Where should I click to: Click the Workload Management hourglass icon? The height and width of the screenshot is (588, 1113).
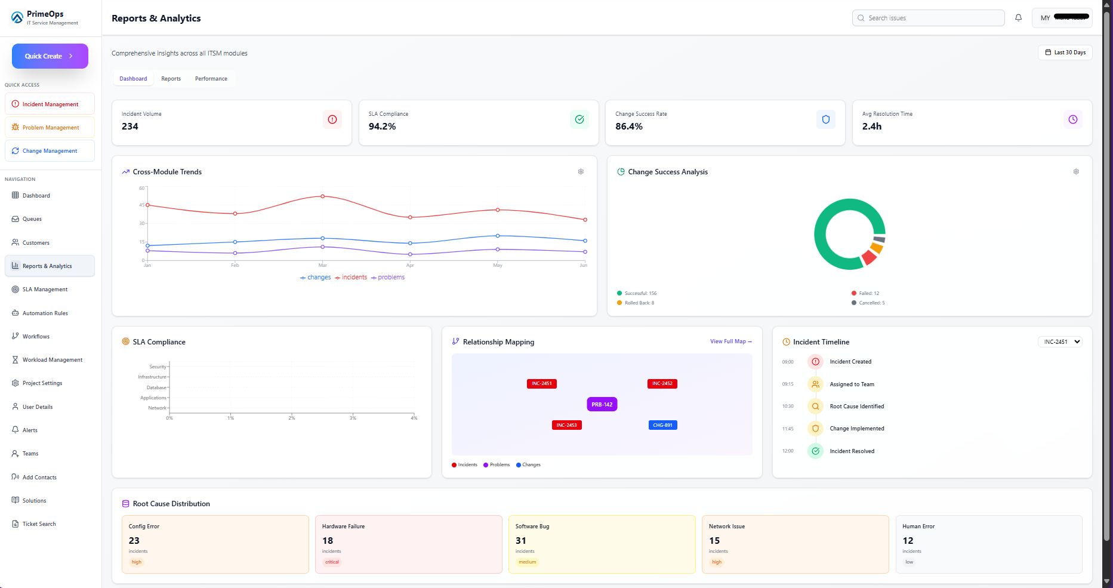(x=16, y=360)
